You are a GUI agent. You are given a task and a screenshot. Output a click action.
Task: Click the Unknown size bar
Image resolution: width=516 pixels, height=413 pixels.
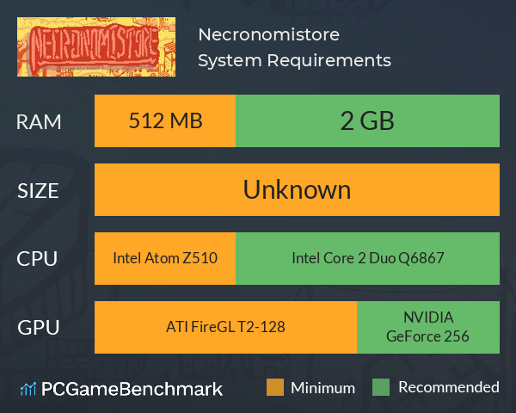[x=297, y=189]
